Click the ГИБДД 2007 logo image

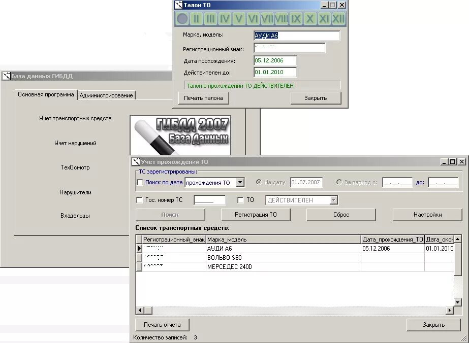click(180, 135)
